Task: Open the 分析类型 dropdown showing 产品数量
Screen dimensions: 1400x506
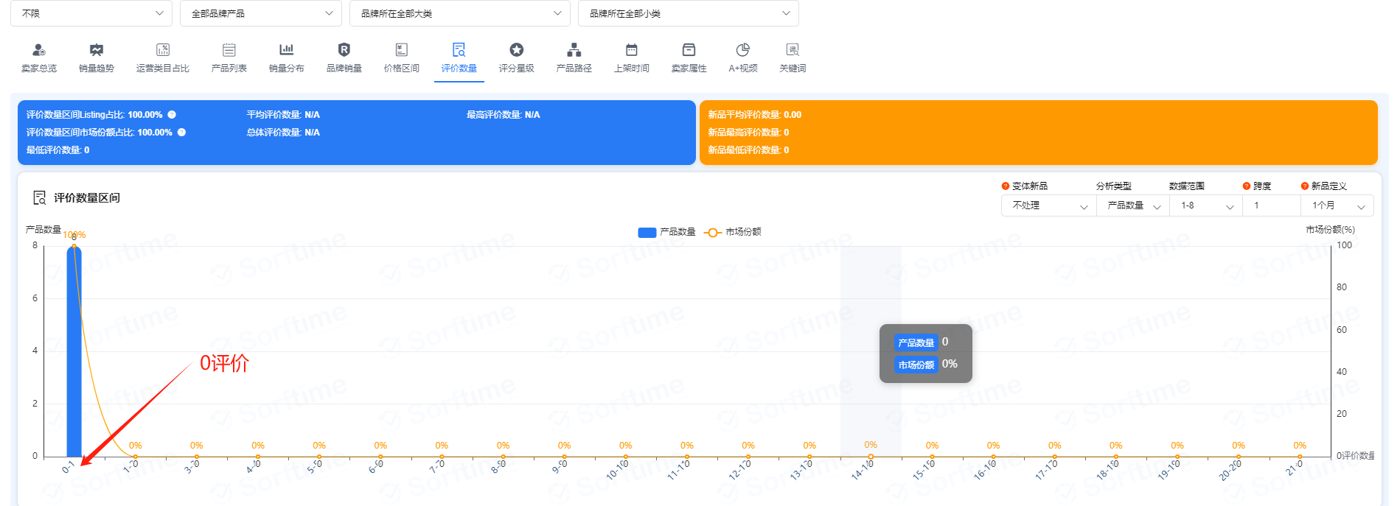Action: coord(1132,205)
